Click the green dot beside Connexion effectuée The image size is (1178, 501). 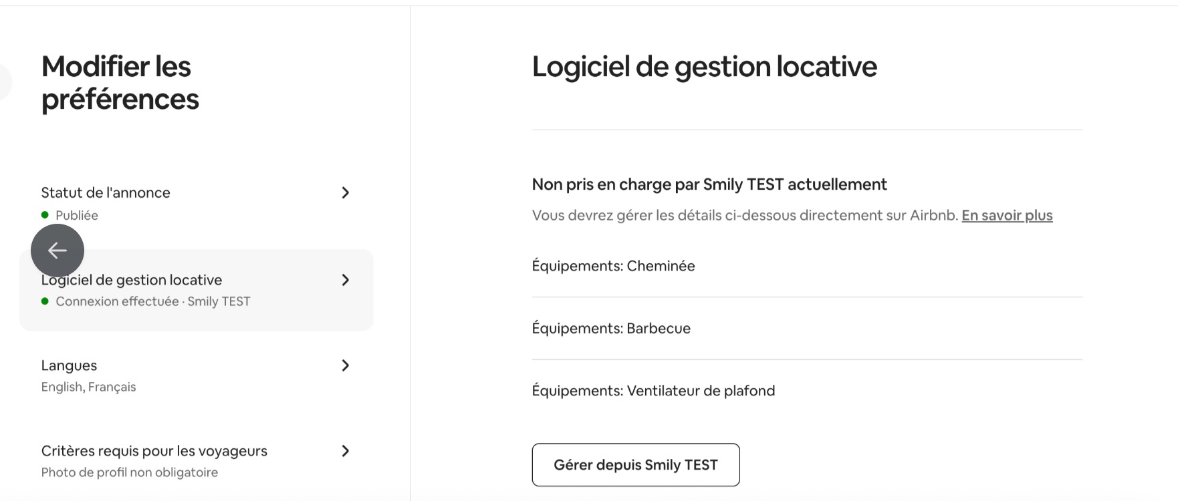click(x=45, y=301)
